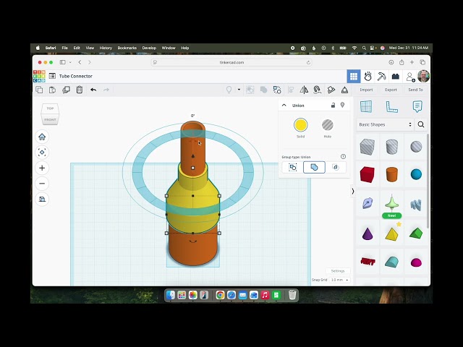Image resolution: width=463 pixels, height=347 pixels.
Task: Zoom in with plus button
Action: click(x=42, y=168)
